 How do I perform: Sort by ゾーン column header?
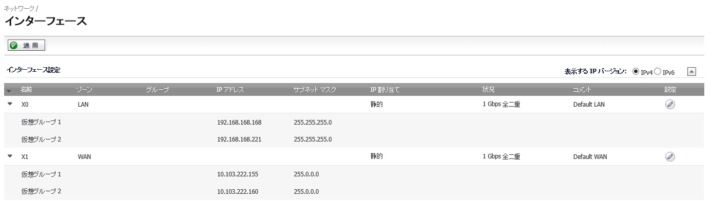pos(84,90)
